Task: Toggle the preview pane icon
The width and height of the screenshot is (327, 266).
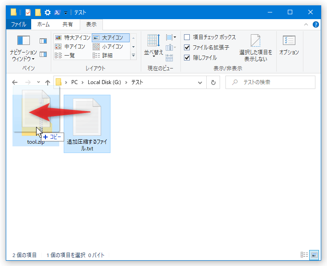Action: 43,41
